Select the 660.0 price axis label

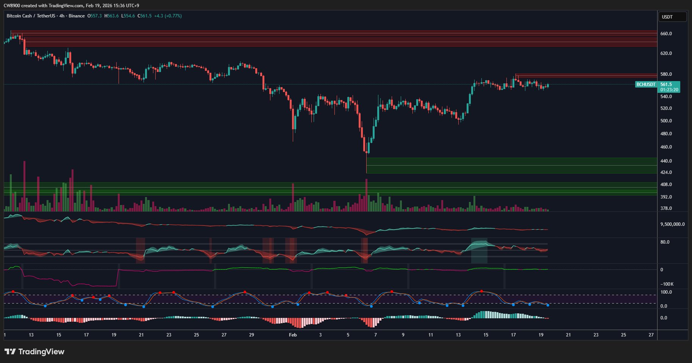click(x=666, y=34)
